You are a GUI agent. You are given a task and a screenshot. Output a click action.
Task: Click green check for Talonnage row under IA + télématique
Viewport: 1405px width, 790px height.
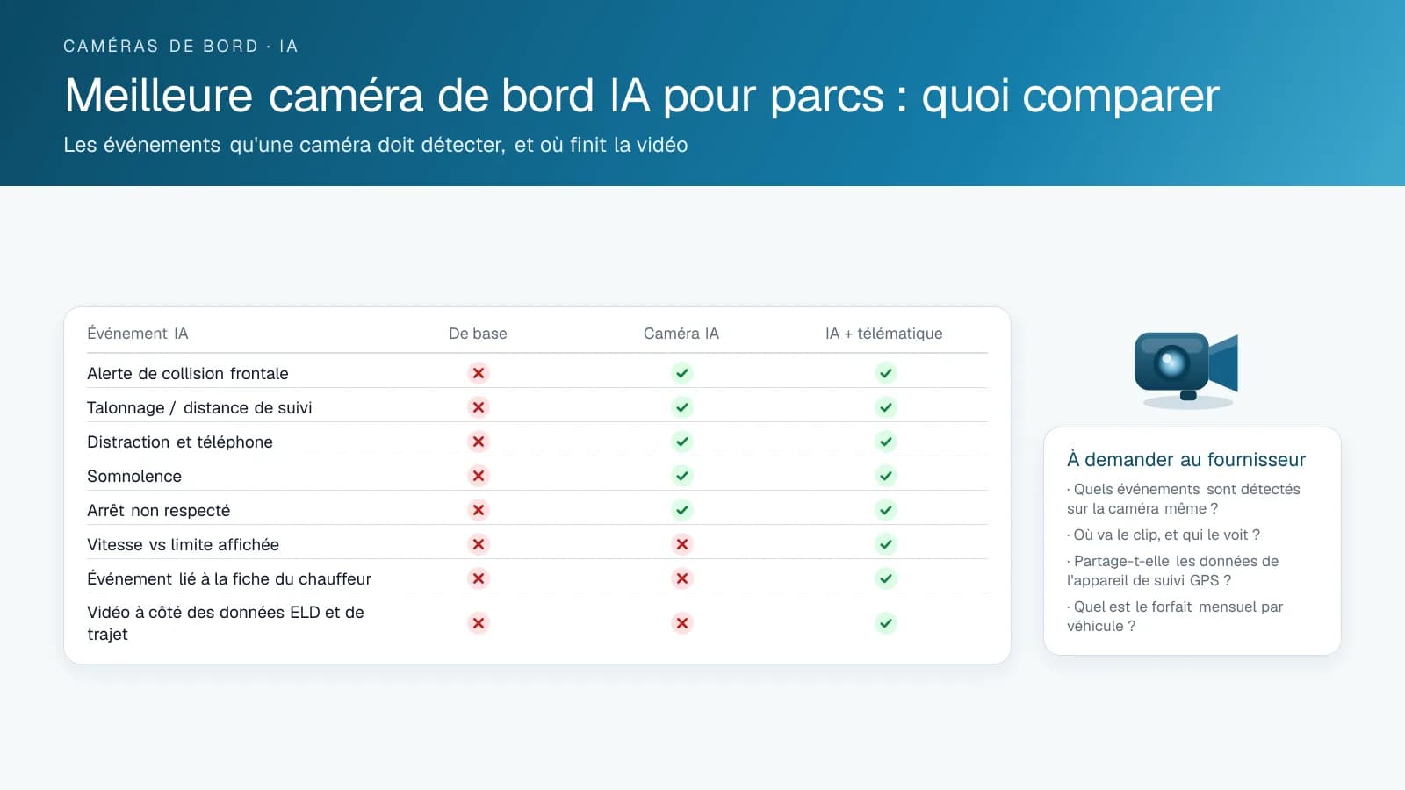886,407
